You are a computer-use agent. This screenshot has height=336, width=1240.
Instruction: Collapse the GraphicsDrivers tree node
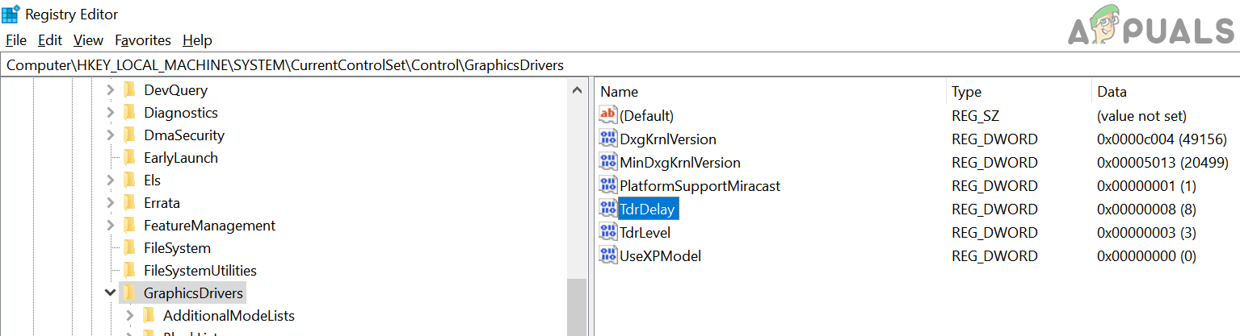(x=111, y=293)
